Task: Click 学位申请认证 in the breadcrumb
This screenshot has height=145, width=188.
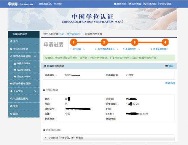Action: pos(74,34)
